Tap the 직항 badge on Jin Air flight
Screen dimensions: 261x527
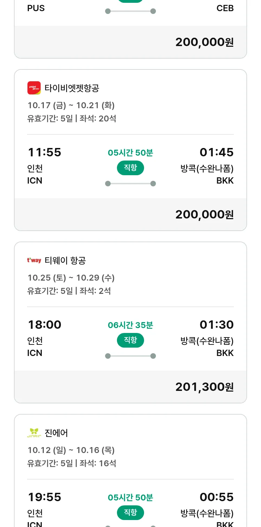click(130, 513)
